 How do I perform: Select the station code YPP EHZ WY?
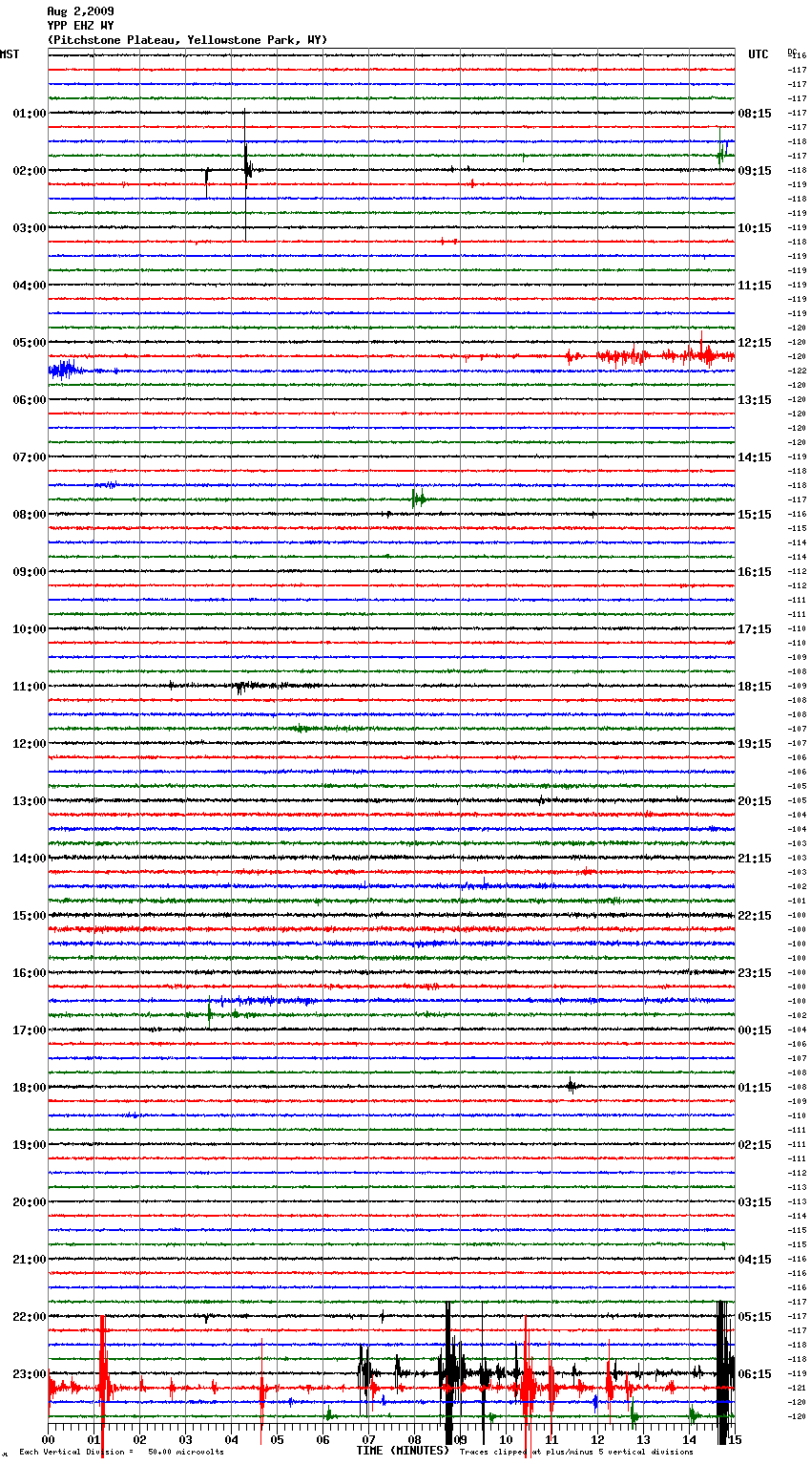pyautogui.click(x=80, y=26)
